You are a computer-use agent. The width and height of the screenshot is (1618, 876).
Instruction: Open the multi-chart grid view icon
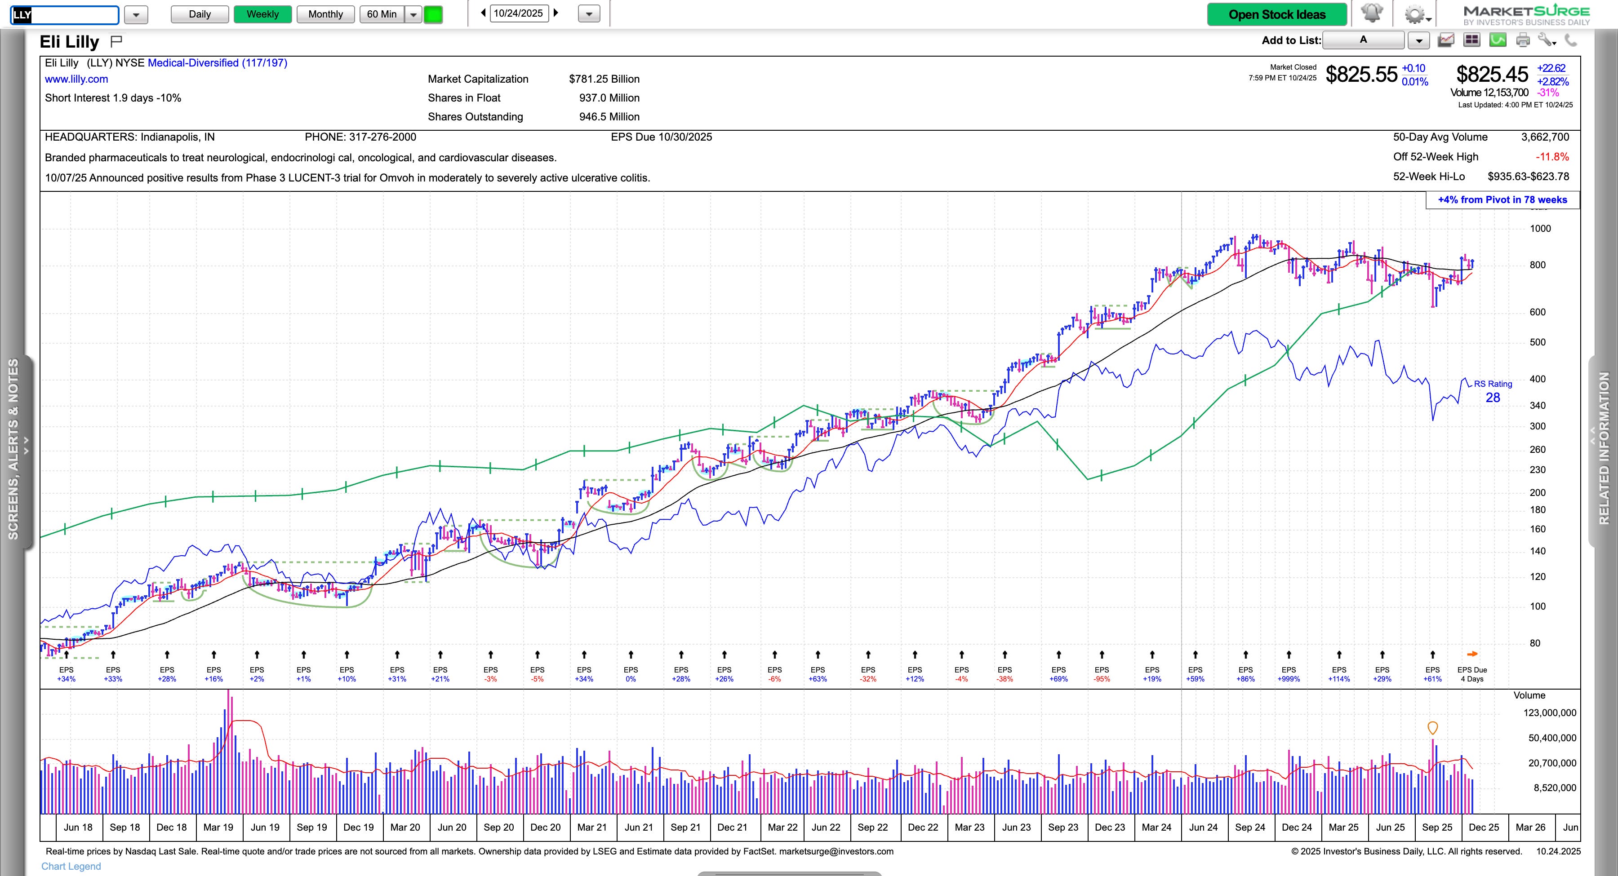point(1471,40)
